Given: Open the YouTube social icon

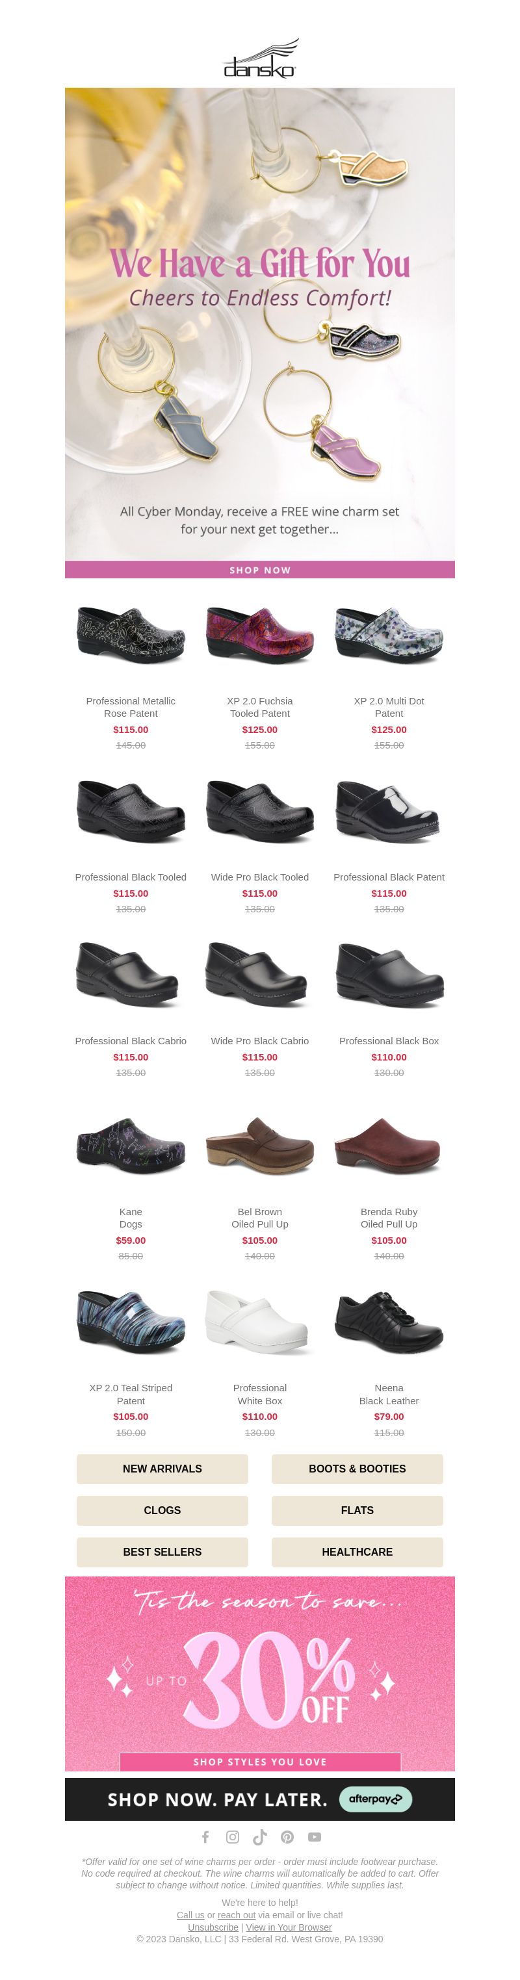Looking at the screenshot, I should click(315, 1836).
